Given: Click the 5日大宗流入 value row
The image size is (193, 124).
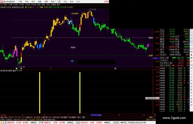Looking at the screenshot, I should (175, 65).
